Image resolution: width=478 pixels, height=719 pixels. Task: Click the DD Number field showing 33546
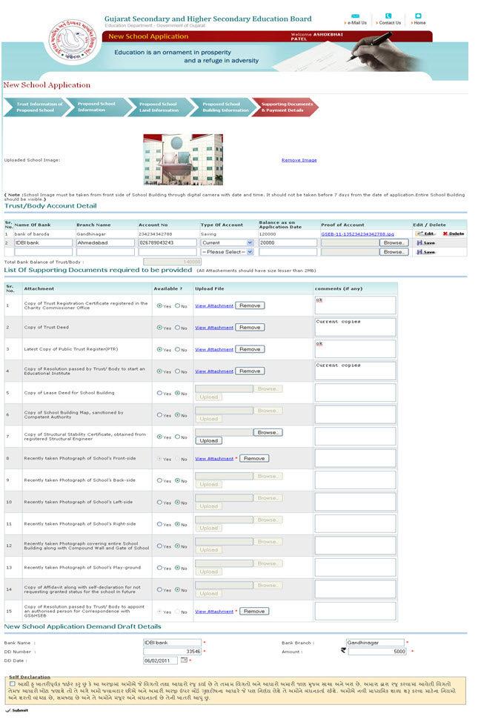point(173,652)
